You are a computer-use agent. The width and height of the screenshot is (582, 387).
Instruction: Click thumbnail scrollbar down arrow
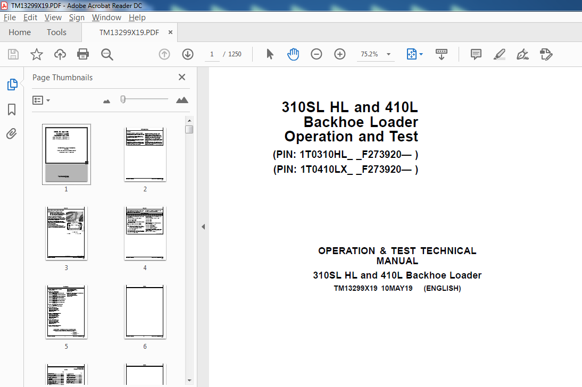pyautogui.click(x=189, y=380)
